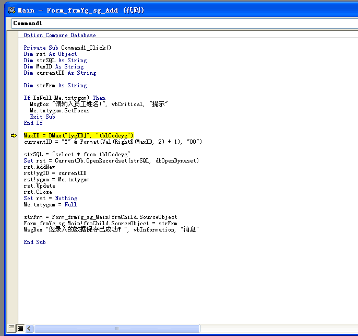
Task: Click the Full Module View button
Action: point(20,328)
